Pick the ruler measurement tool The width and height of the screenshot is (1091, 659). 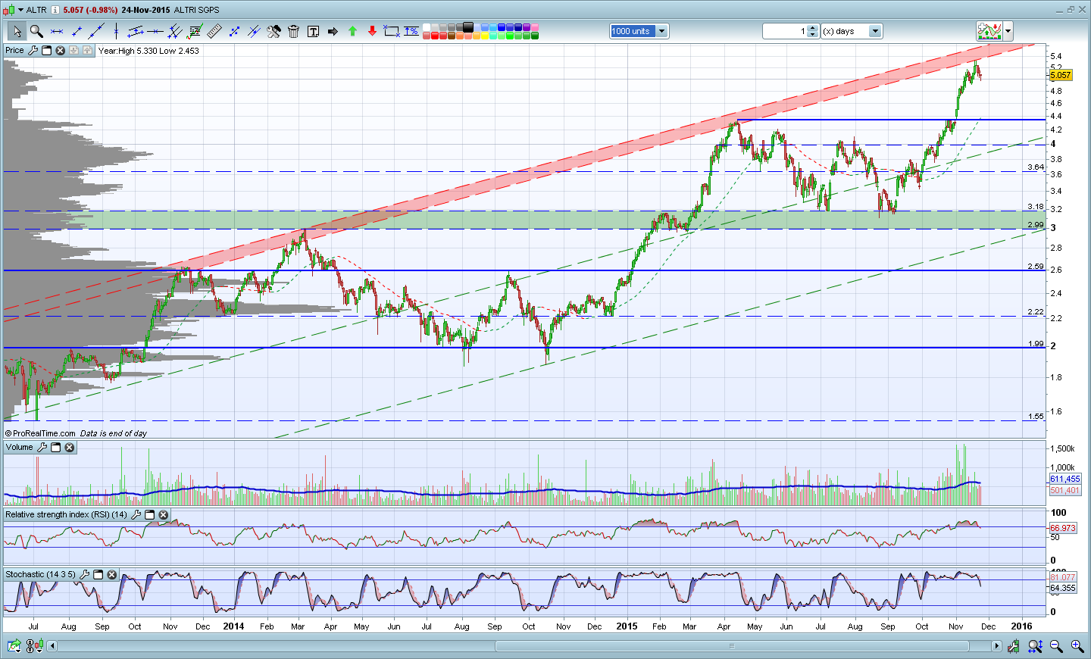click(214, 31)
